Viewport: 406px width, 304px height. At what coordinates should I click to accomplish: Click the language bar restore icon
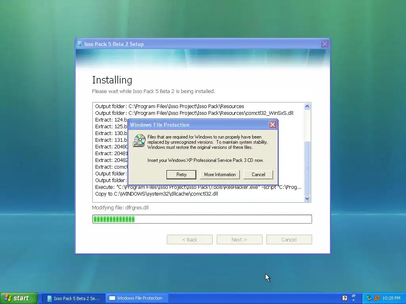pyautogui.click(x=354, y=295)
